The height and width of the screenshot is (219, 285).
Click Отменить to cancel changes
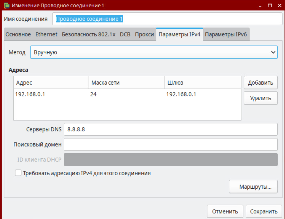[x=225, y=211]
